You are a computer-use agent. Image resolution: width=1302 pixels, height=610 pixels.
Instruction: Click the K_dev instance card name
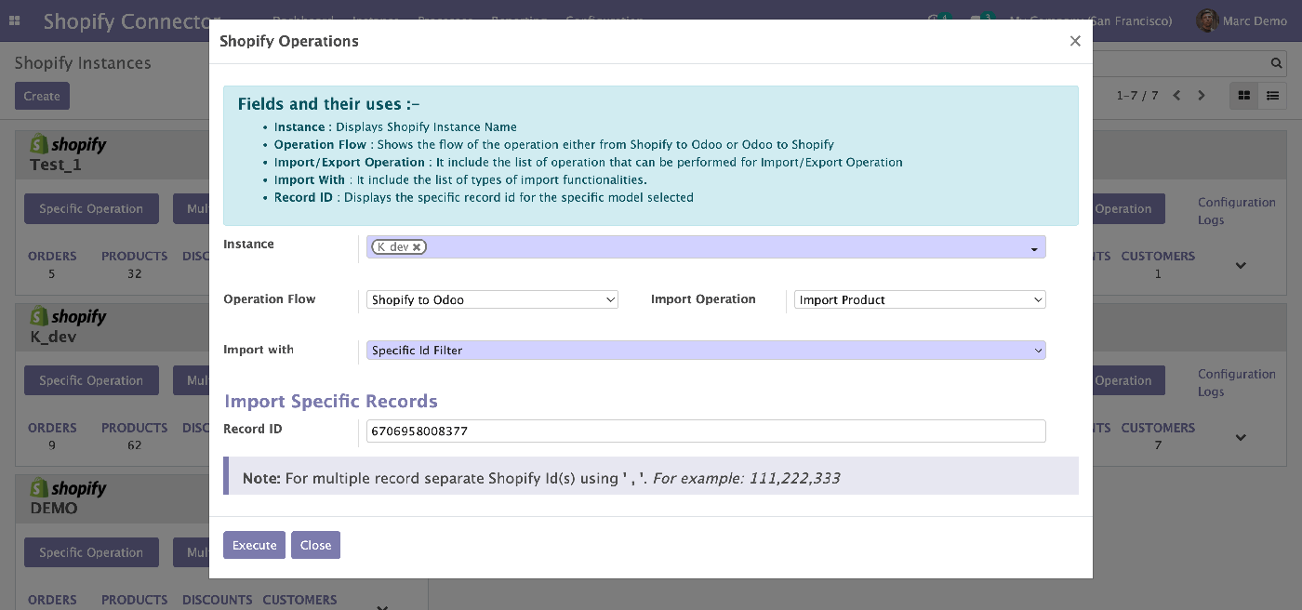point(53,337)
